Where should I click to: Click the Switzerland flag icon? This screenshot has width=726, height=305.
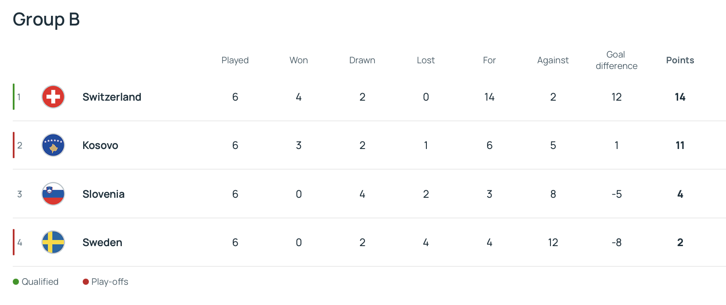click(53, 97)
